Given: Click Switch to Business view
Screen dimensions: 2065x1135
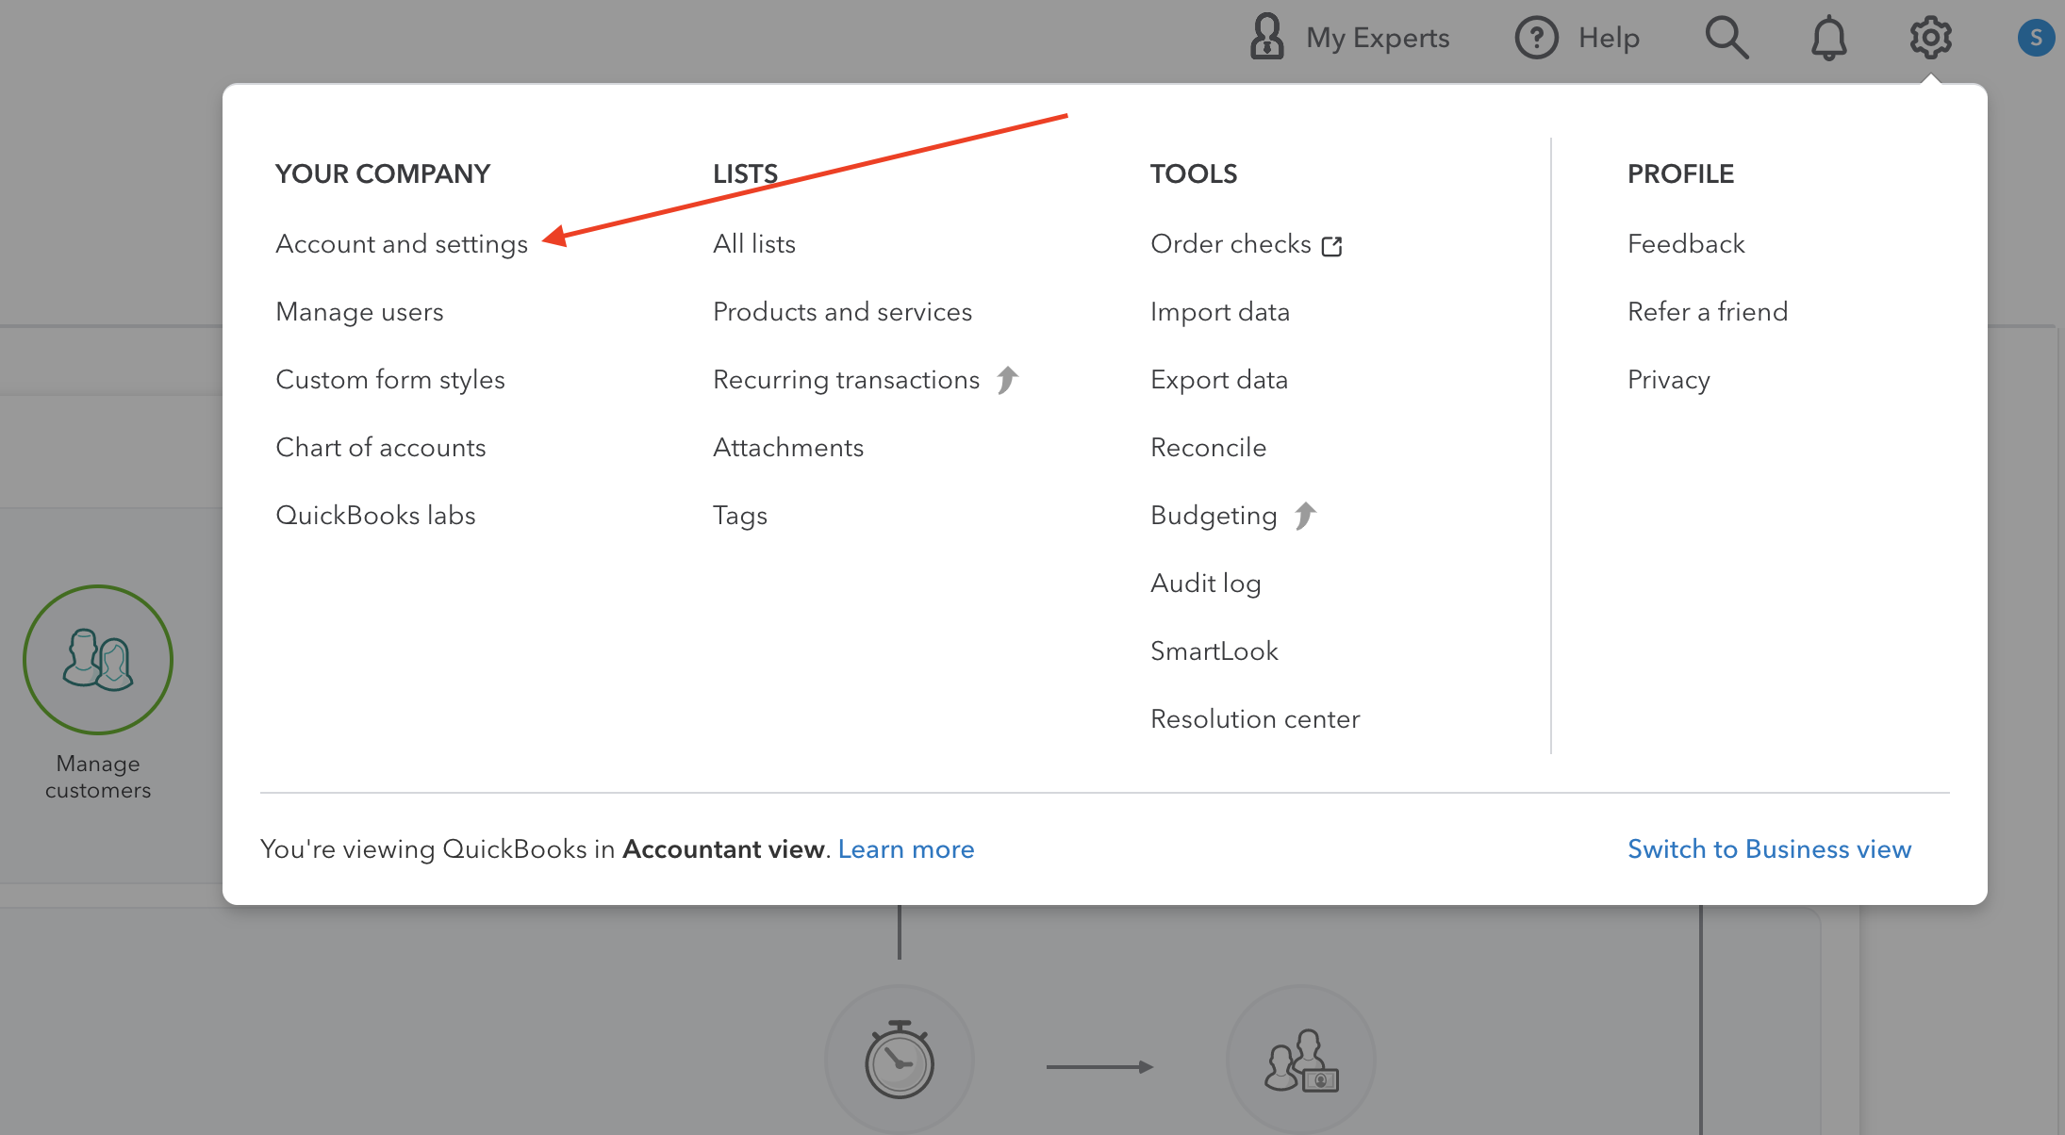Looking at the screenshot, I should pos(1767,847).
